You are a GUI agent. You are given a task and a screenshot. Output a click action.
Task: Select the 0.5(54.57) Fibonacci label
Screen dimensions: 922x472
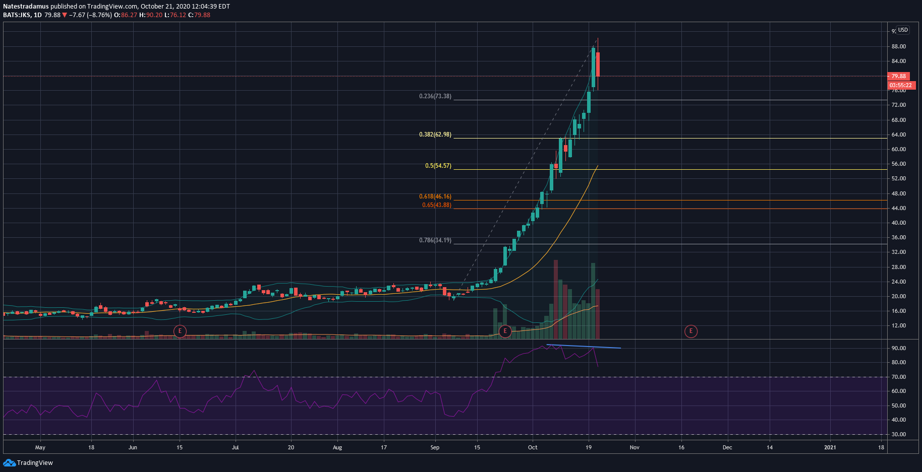438,166
